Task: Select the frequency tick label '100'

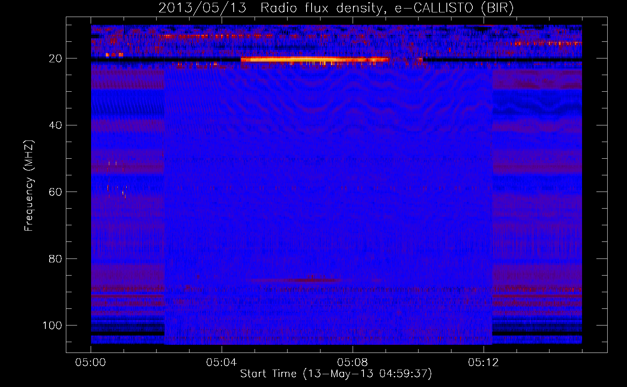Action: [x=52, y=325]
